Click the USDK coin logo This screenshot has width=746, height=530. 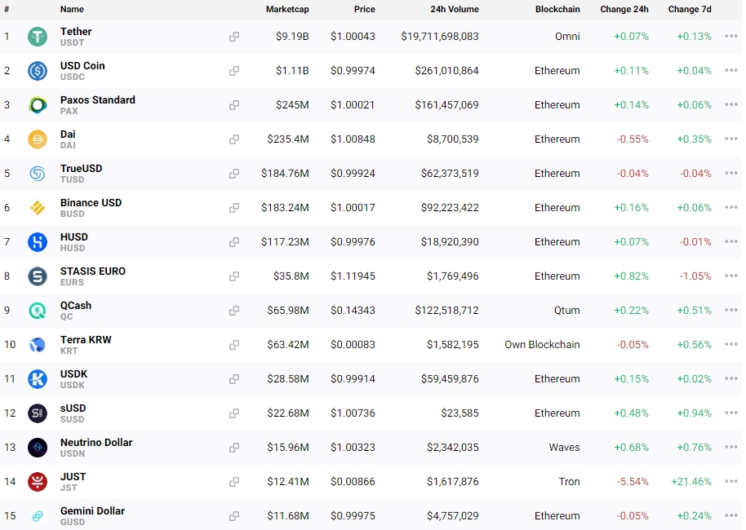(x=38, y=379)
